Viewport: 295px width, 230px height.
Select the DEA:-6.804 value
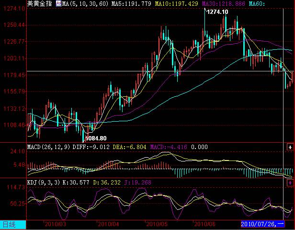pos(129,147)
